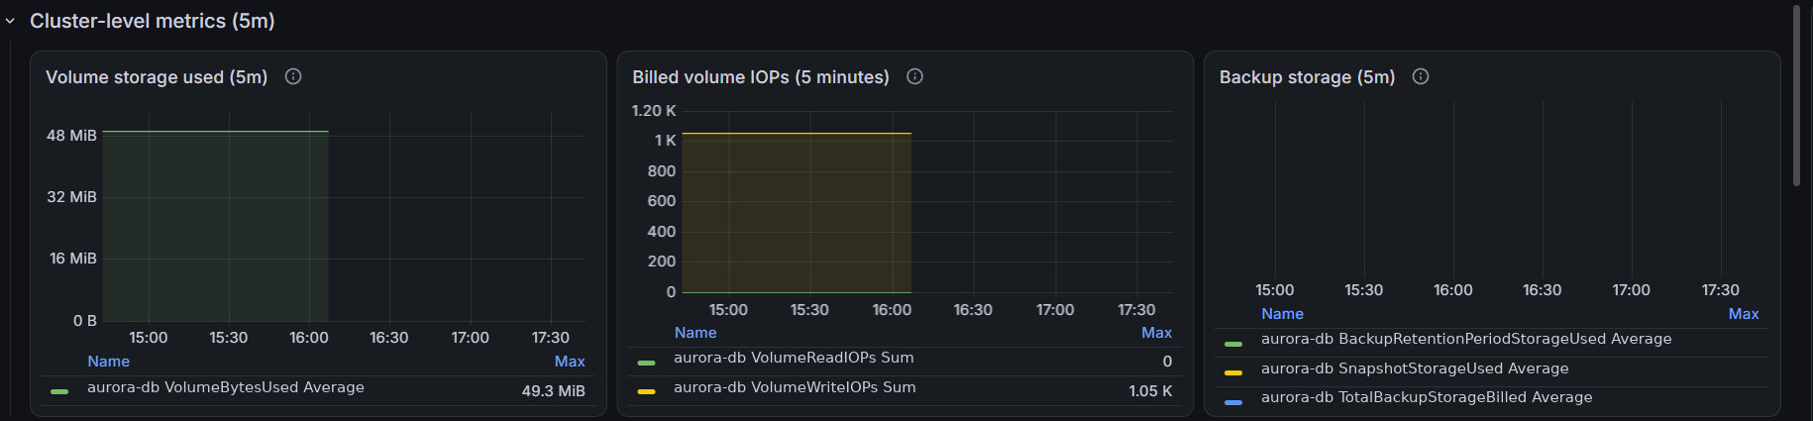This screenshot has width=1813, height=421.
Task: Click the 0 max value for VolumeReadIOPs
Action: [1167, 362]
